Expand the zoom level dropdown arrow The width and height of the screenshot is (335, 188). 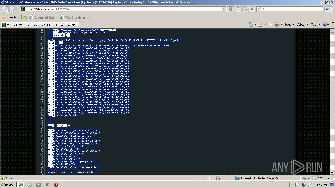click(x=328, y=178)
